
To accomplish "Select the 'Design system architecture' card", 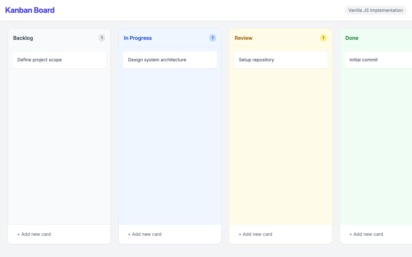I will pos(170,60).
